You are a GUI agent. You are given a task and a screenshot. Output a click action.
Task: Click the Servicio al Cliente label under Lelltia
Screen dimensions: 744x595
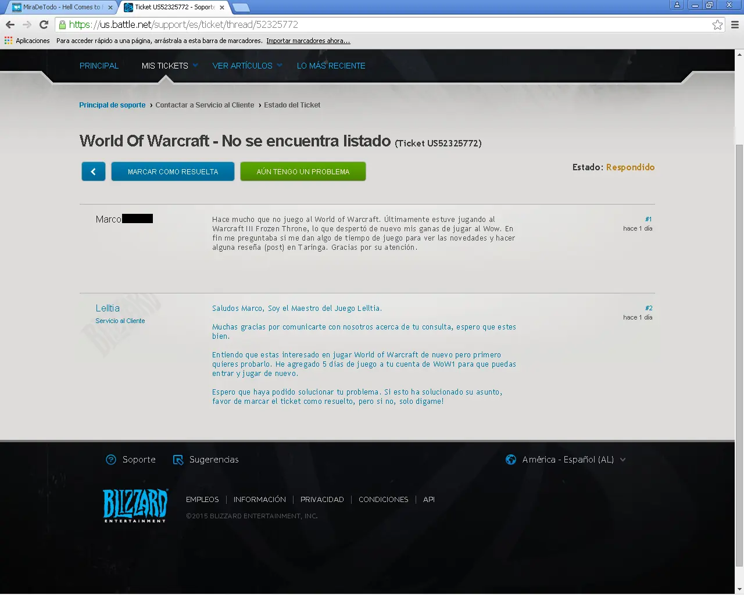(x=120, y=321)
